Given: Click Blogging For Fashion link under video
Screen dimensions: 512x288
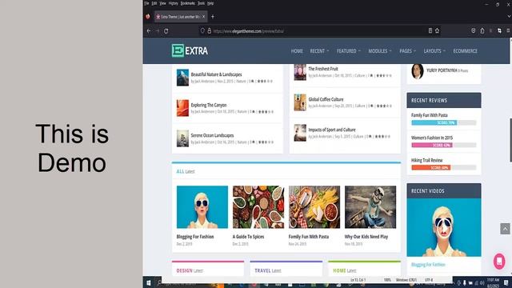Looking at the screenshot, I should [428, 265].
